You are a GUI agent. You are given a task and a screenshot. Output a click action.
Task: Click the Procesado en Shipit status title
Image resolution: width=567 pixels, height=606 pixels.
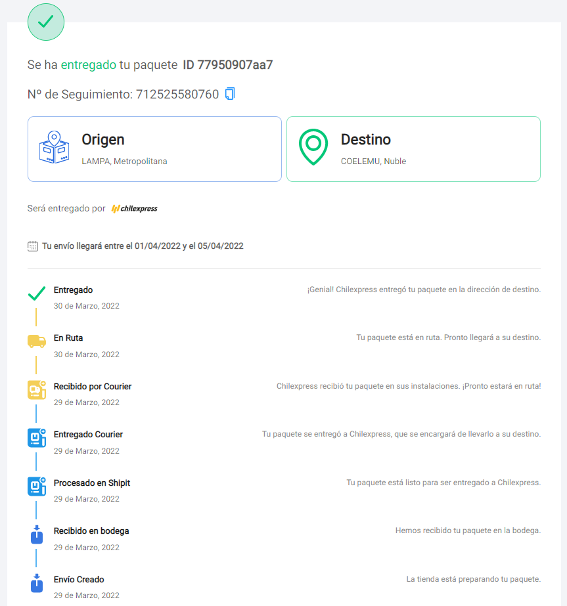click(x=92, y=483)
